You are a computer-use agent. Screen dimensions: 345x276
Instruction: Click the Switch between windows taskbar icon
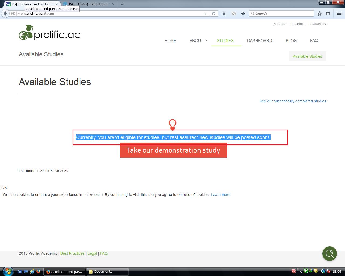20,272
